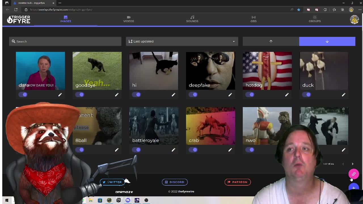Disable the deepfake image toggle
Viewport: 363px width, 204px height.
193,95
